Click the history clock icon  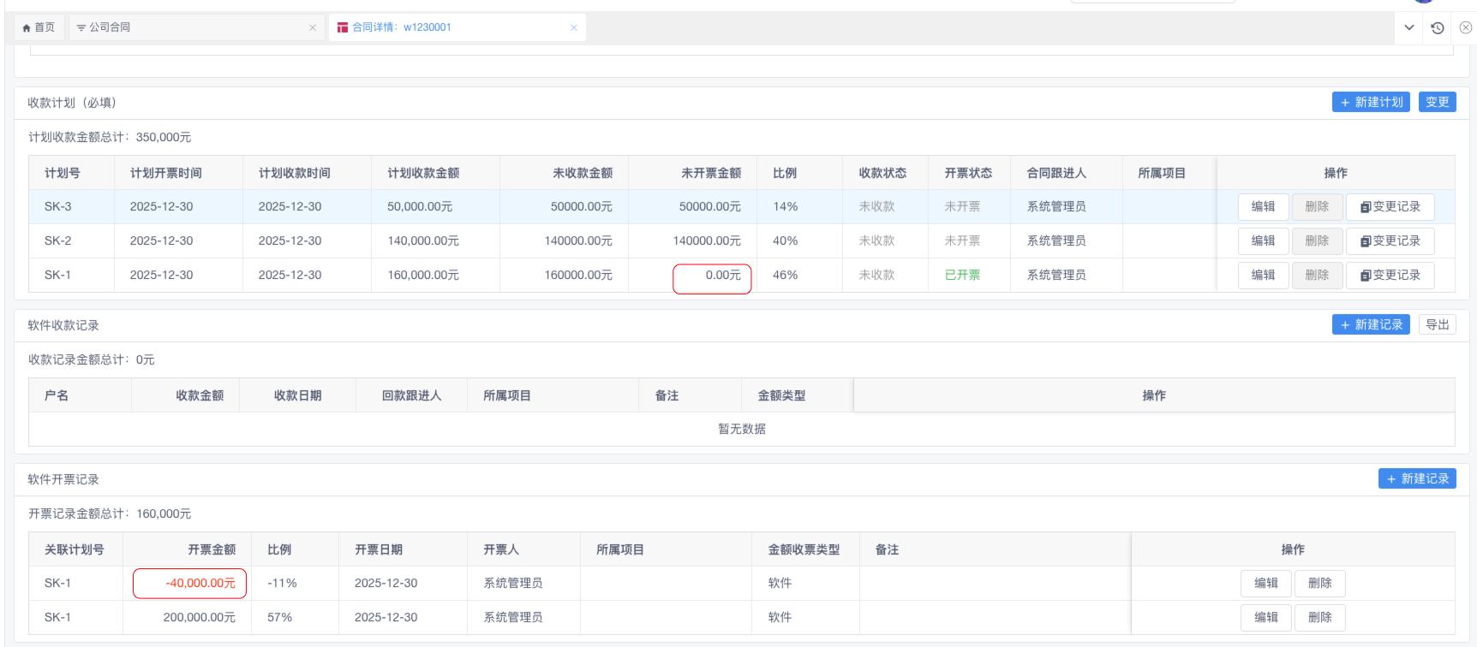tap(1438, 27)
